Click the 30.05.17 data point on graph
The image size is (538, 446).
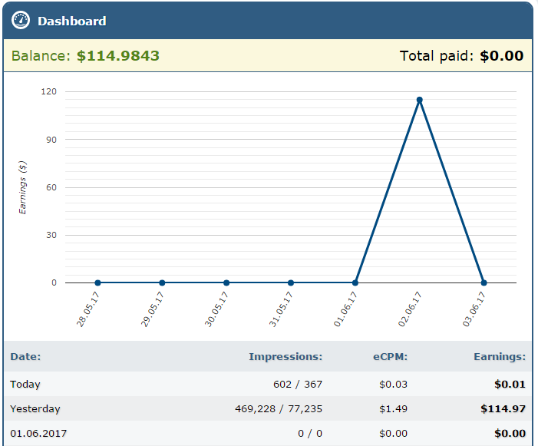pyautogui.click(x=226, y=282)
